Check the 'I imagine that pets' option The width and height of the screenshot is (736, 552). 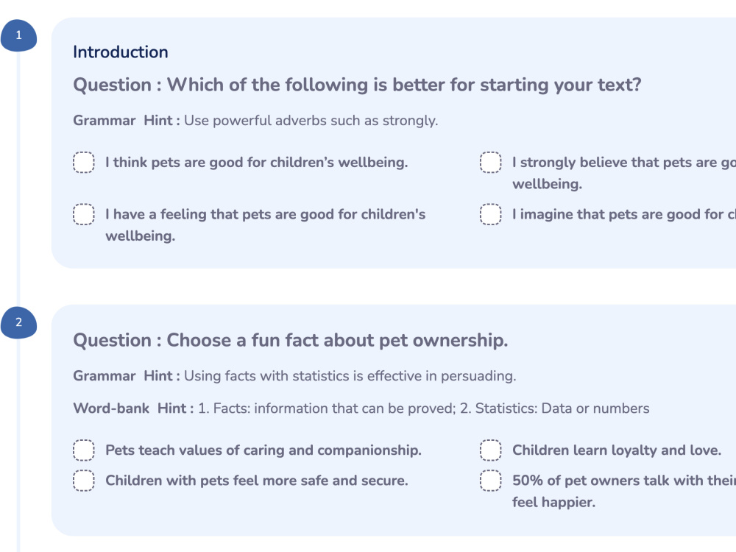point(490,214)
